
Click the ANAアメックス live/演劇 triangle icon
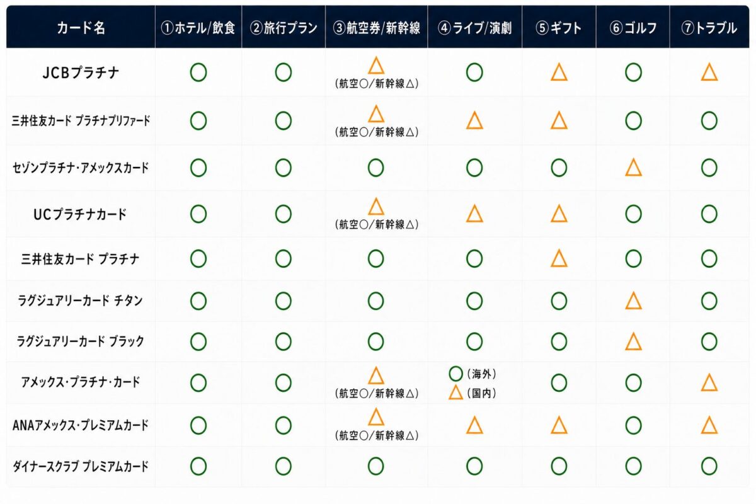[x=474, y=425]
